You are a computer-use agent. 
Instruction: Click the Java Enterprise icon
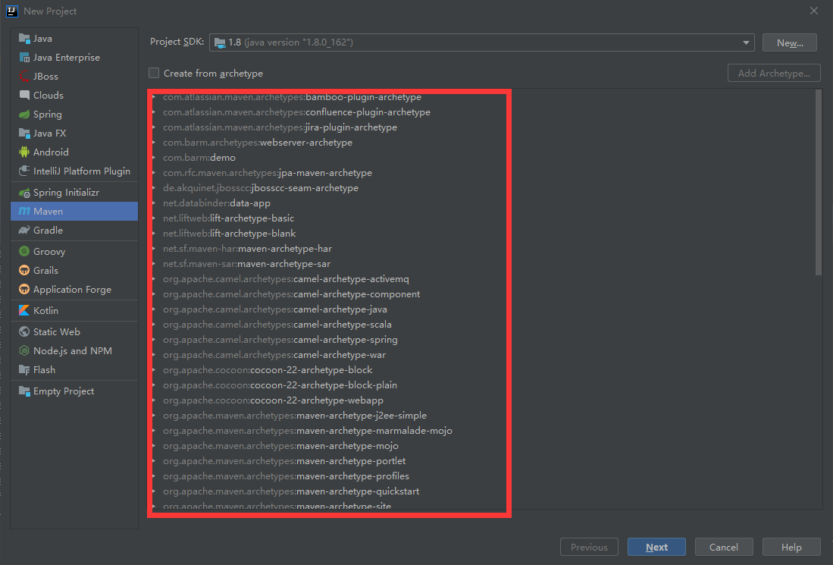24,58
